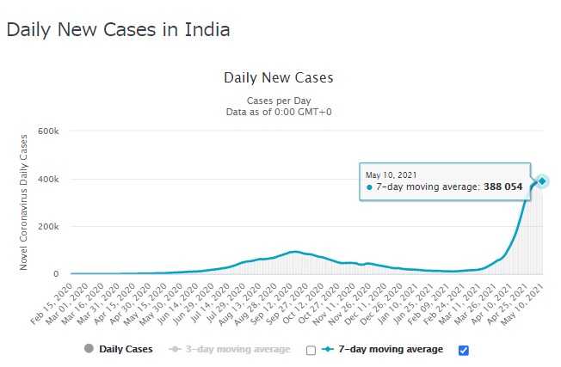Click the "7-day moving average" legend text

click(x=392, y=349)
